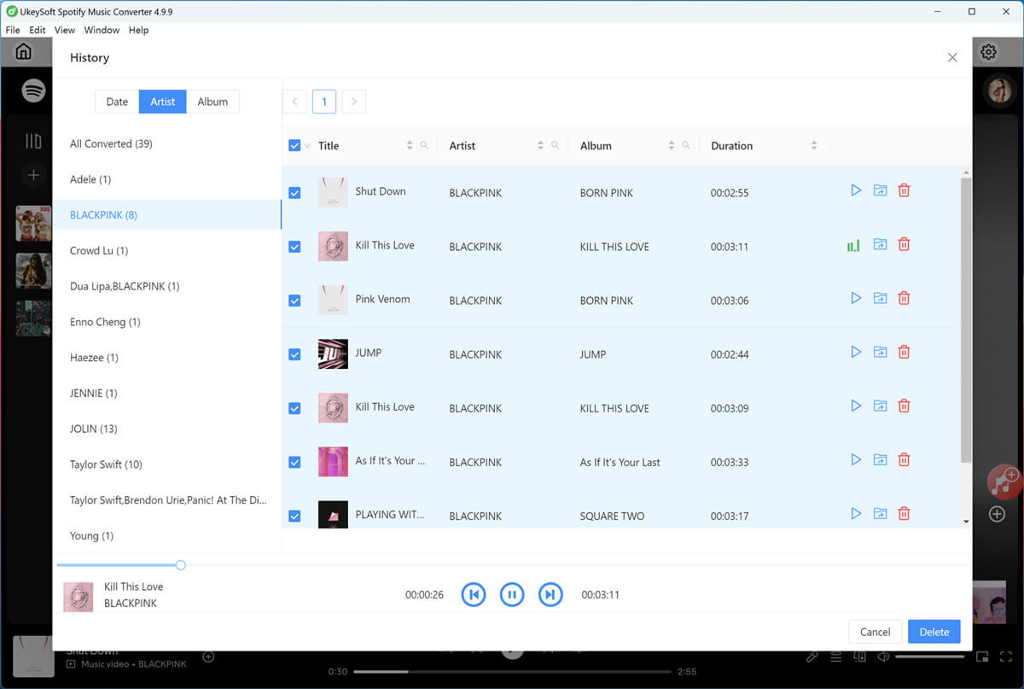Screen dimensions: 1024x689
Task: Open output folder for JUMP track
Action: click(880, 352)
